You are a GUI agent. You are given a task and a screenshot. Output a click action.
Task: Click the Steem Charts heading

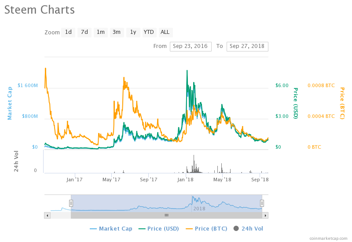[x=40, y=10]
